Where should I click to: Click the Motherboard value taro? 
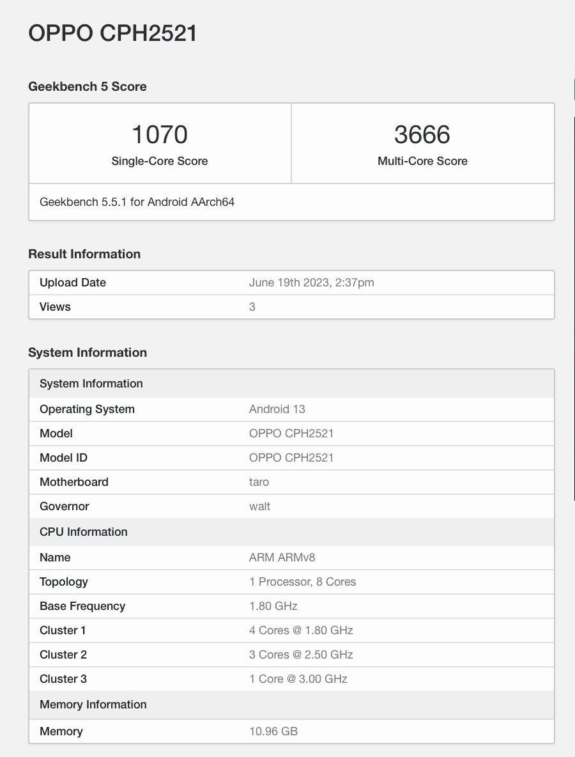pos(258,482)
